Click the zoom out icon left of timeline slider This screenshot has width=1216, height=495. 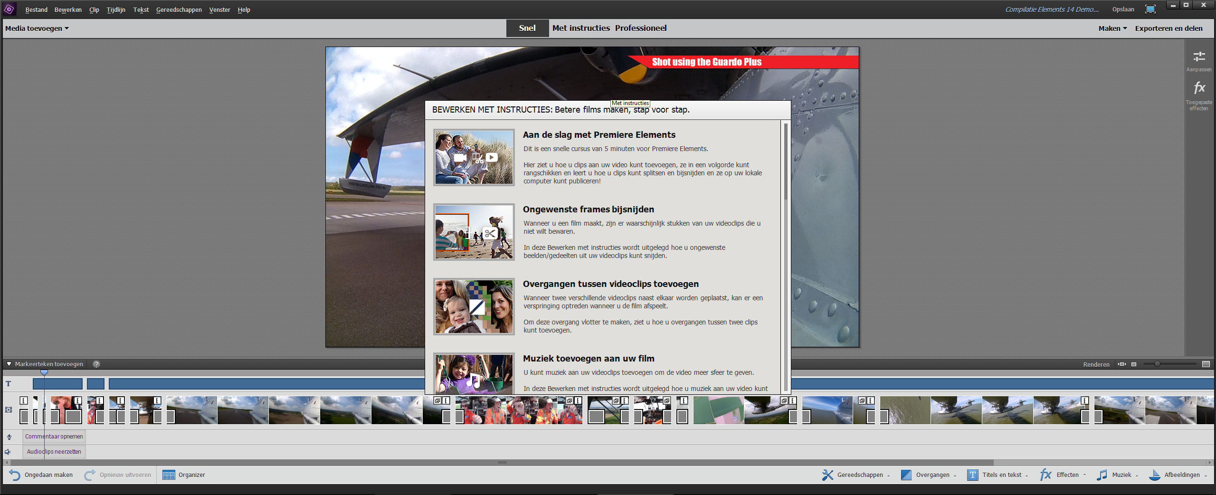(x=1134, y=364)
